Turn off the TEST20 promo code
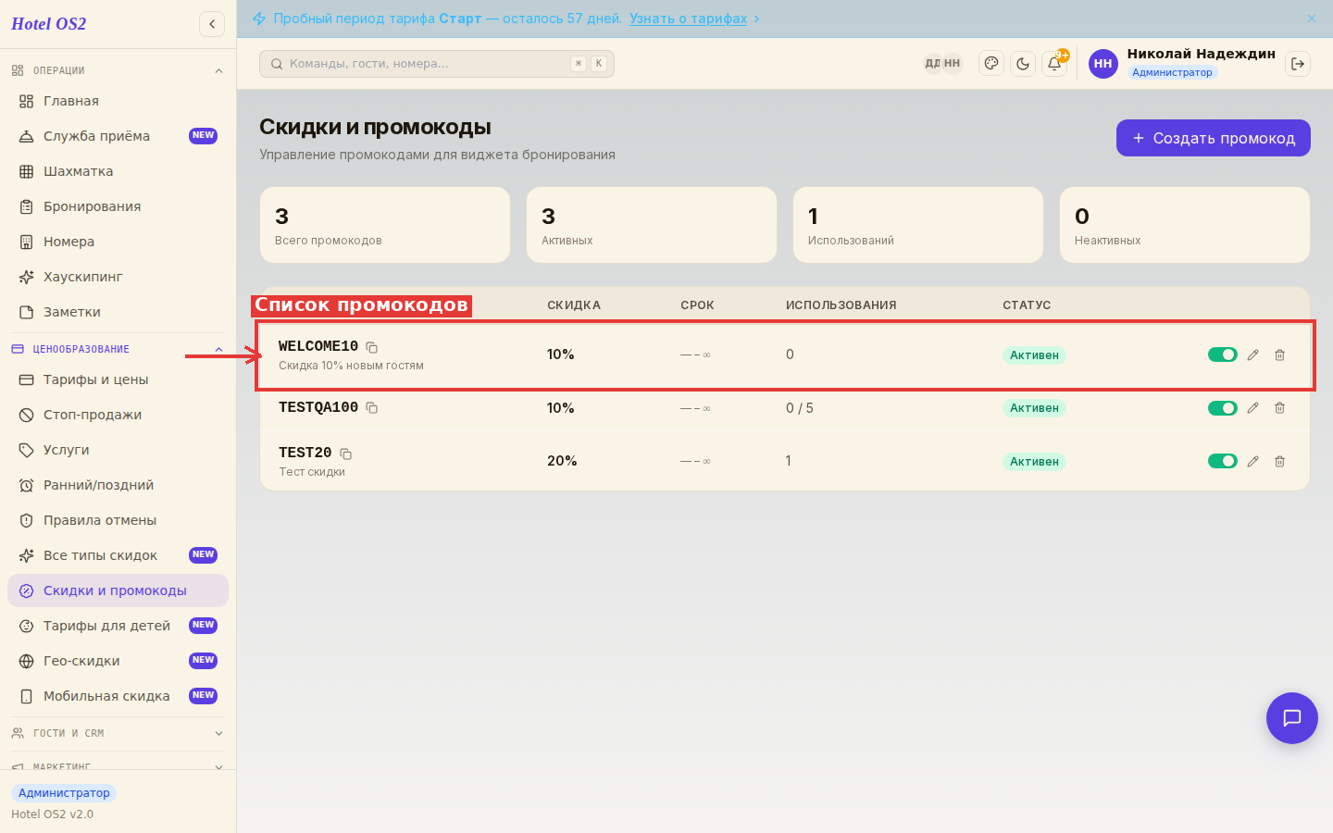 pos(1223,461)
